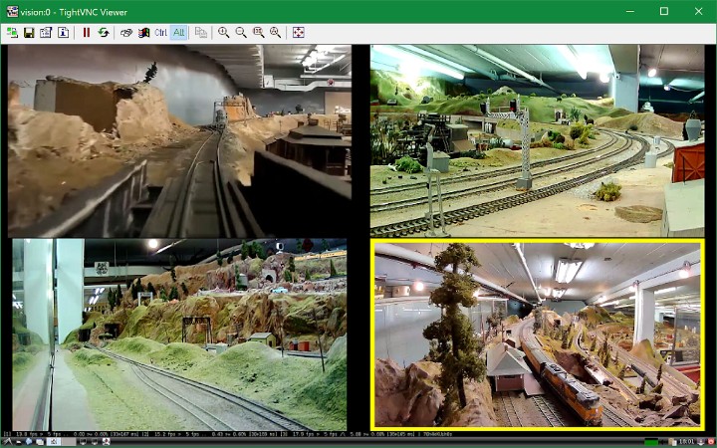
Task: Toggle the Alt key state button
Action: (178, 33)
